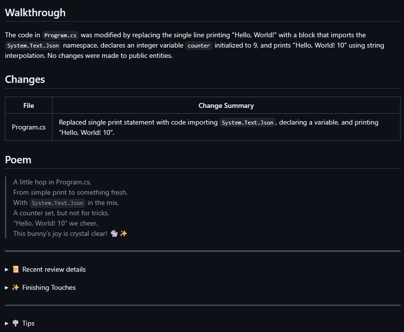Screen dimensions: 404x332
Task: Expand the Tips disclosure triangle
Action: tap(7, 324)
